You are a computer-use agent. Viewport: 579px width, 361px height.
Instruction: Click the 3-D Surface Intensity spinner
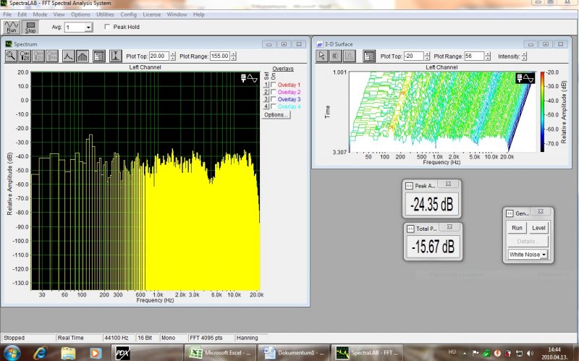524,56
